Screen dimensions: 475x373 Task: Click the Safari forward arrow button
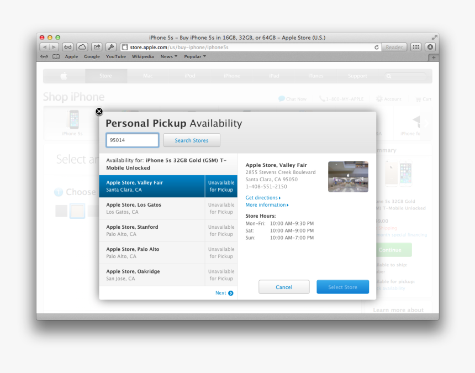tap(54, 48)
